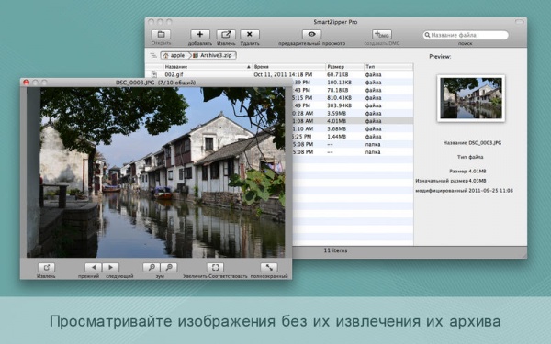Sort by the Время column header
Screen dimensions: 551x344
[x=289, y=66]
